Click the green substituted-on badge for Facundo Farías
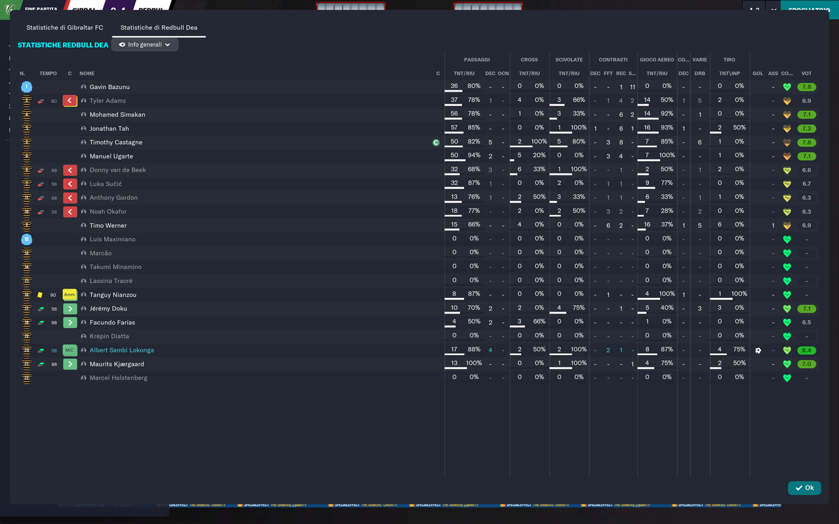This screenshot has height=524, width=839. [70, 322]
